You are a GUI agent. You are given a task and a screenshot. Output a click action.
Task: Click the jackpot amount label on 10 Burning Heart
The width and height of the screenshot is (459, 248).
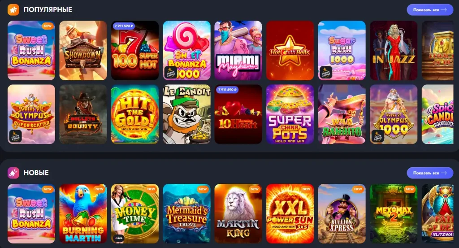[227, 90]
